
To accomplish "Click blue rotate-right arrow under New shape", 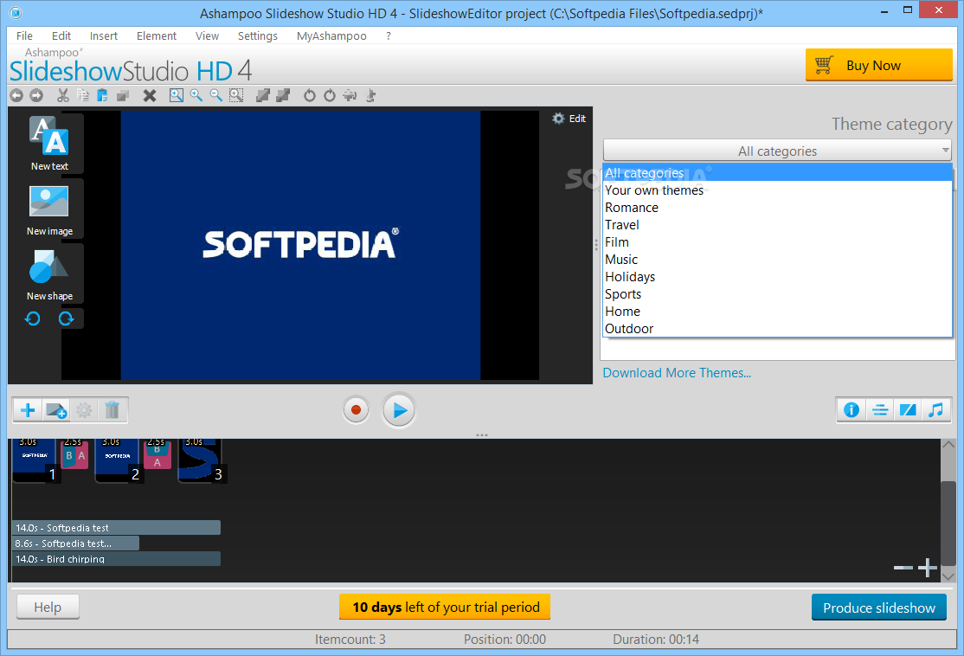I will (66, 318).
